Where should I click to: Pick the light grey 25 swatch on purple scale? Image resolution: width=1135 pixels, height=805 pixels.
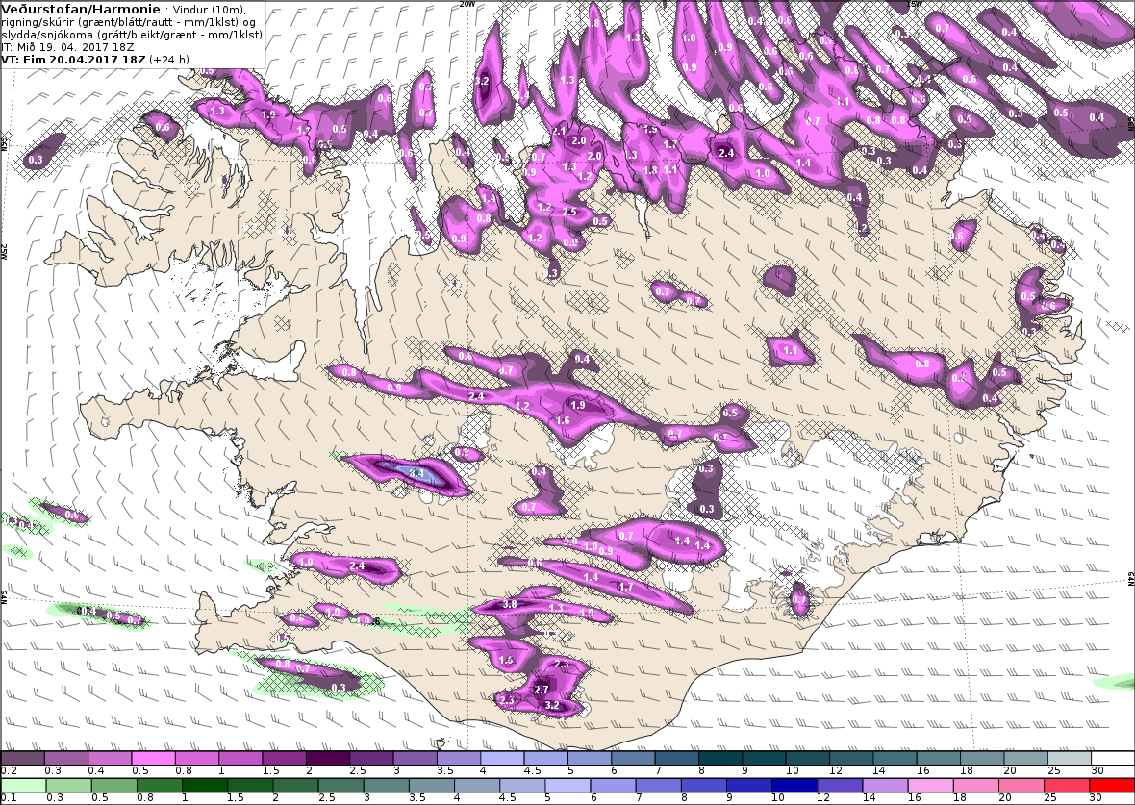[x=1070, y=758]
